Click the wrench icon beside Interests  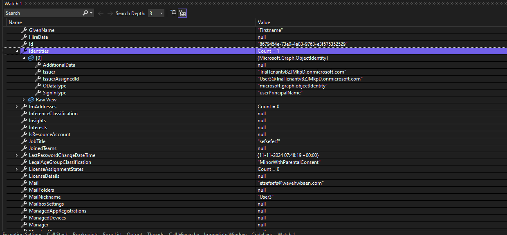(24, 128)
